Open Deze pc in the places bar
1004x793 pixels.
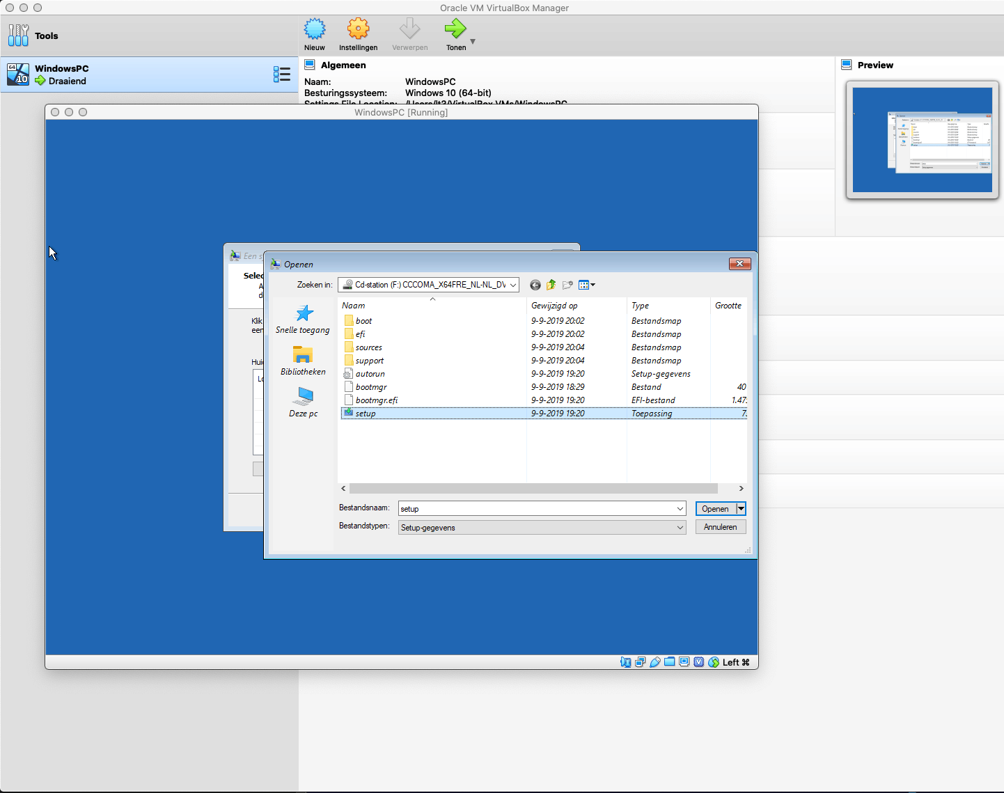pos(304,403)
